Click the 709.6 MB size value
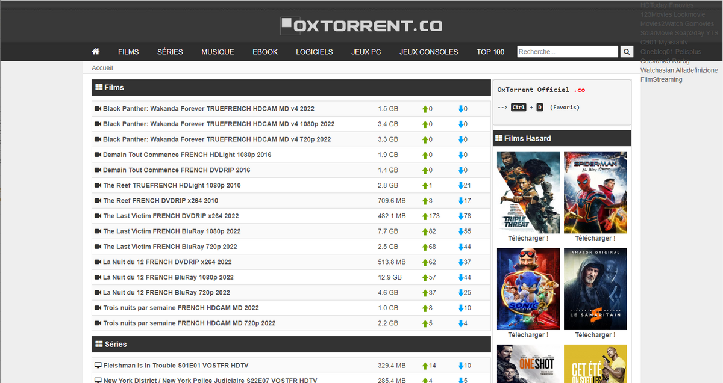The height and width of the screenshot is (383, 723). click(392, 201)
